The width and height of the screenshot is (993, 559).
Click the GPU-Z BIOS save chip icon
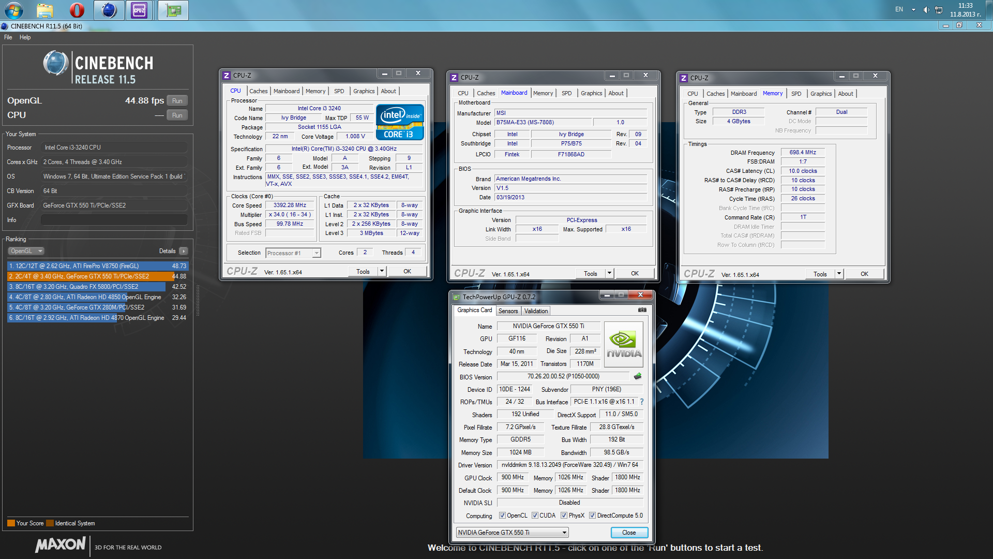click(x=638, y=376)
